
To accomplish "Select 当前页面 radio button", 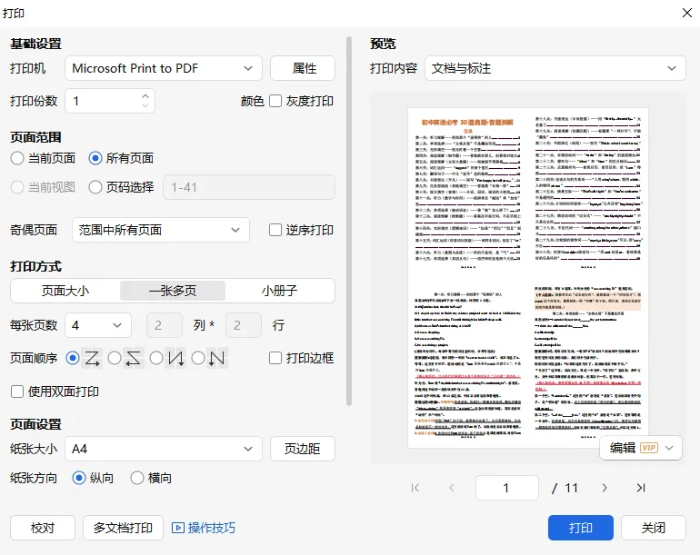I will [17, 158].
